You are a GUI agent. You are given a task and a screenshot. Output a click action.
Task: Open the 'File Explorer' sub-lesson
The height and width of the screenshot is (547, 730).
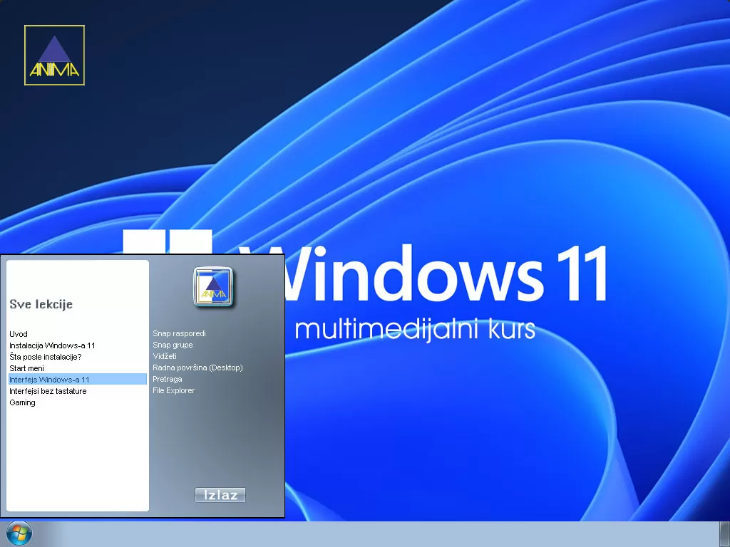tap(173, 390)
